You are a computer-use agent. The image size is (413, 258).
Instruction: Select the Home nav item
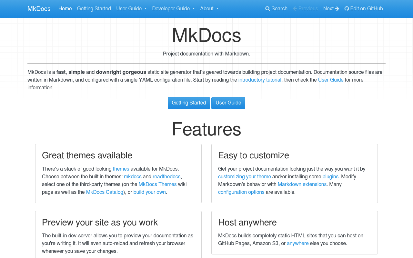65,9
